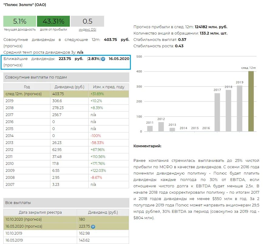
Task: Click the 2012 bar in the chart
Action: (161, 127)
